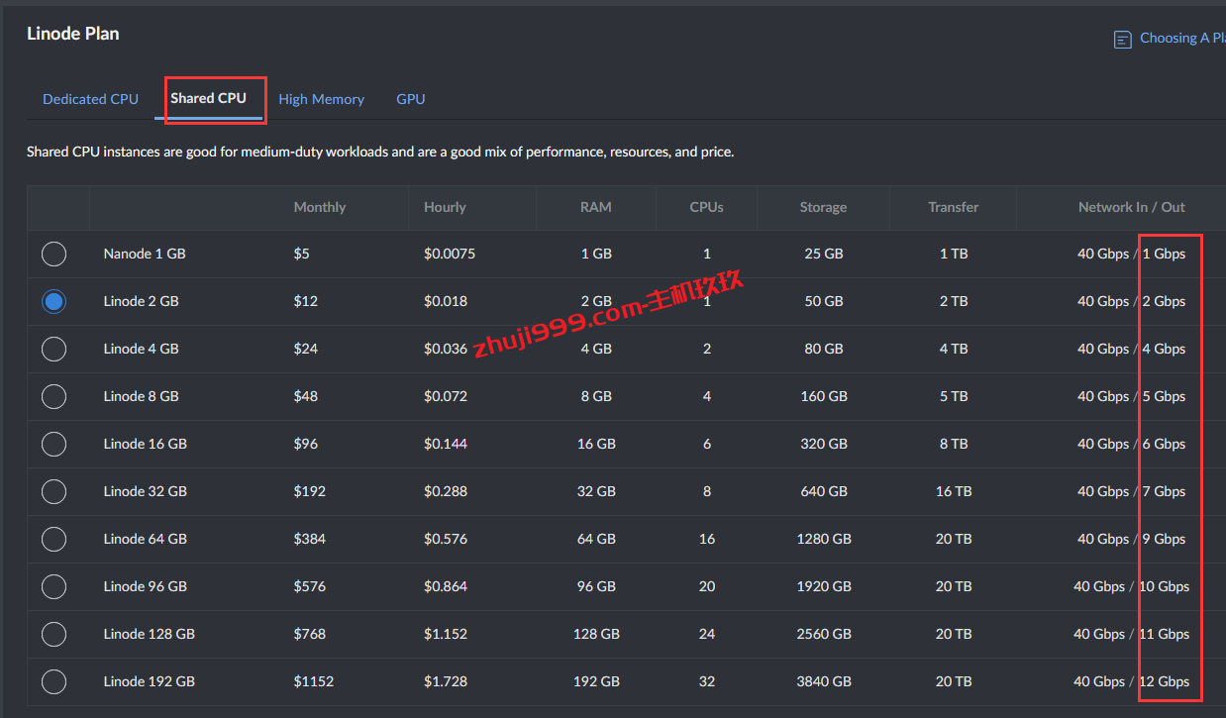Image resolution: width=1226 pixels, height=718 pixels.
Task: Click the $0.144 hourly price
Action: pyautogui.click(x=446, y=444)
